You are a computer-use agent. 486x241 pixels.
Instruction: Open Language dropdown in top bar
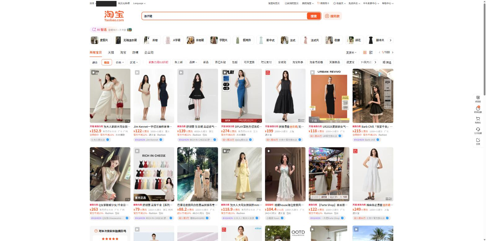[x=139, y=3]
